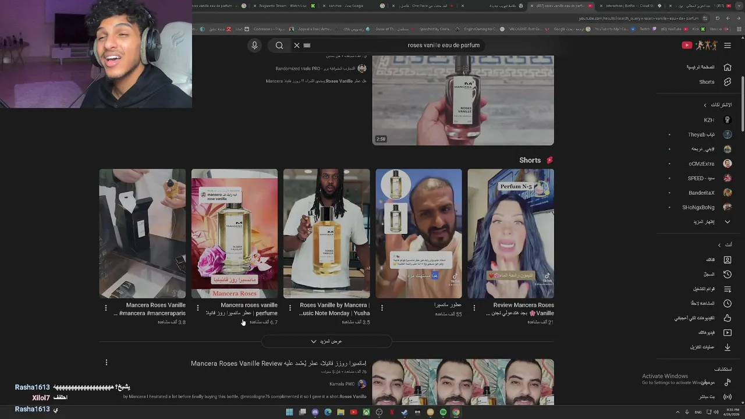745x419 pixels.
Task: Open Discord from the taskbar
Action: [315, 412]
